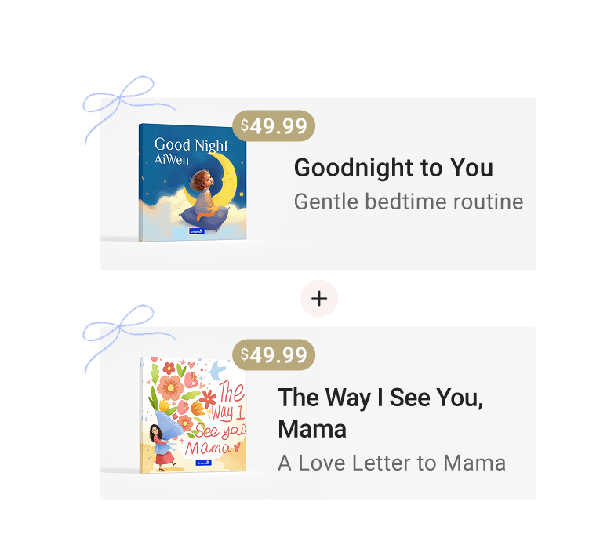589x556 pixels.
Task: Click the large pink flower on Mama cover
Action: (x=170, y=387)
